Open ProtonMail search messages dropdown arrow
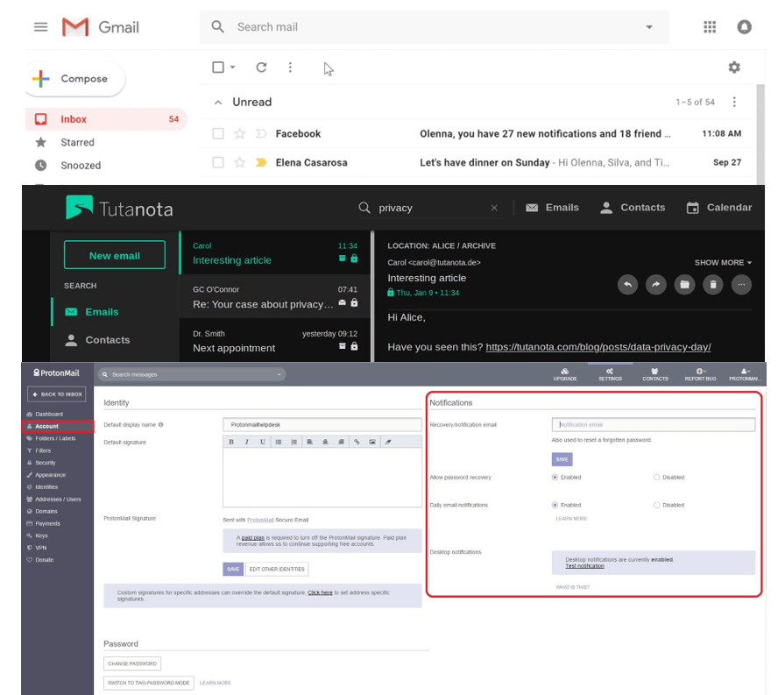The image size is (778, 695). click(x=279, y=374)
